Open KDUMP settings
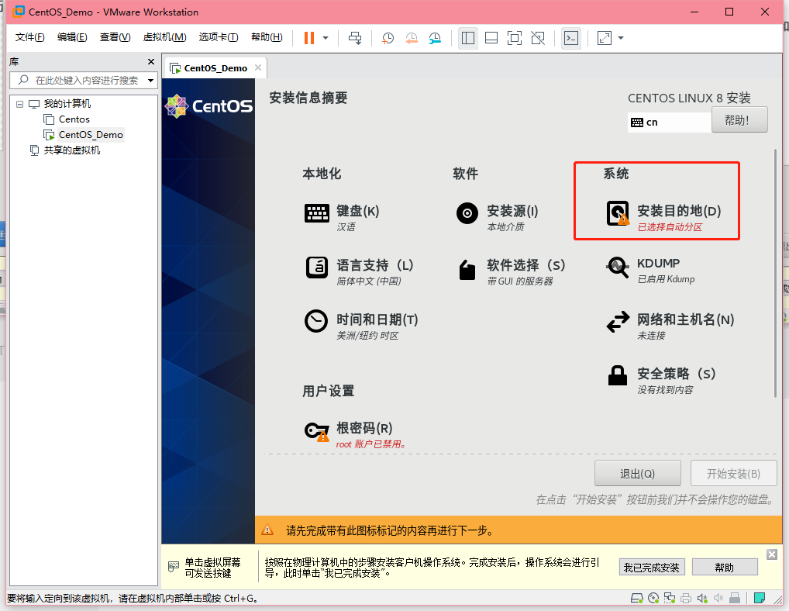This screenshot has height=611, width=789. [650, 271]
